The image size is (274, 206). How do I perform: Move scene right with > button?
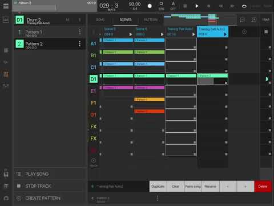(245, 187)
